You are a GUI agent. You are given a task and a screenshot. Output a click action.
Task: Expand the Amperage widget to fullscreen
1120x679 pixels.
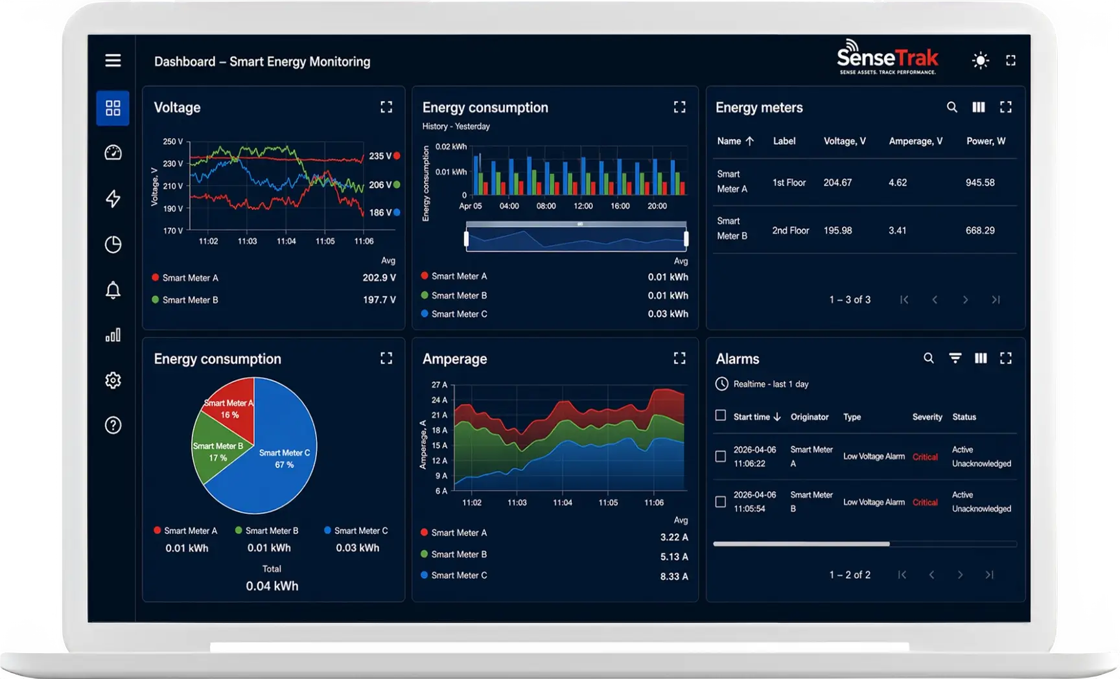679,358
